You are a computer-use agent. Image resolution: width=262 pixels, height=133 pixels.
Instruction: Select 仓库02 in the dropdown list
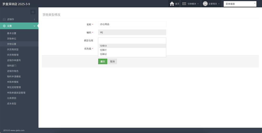click(x=132, y=54)
